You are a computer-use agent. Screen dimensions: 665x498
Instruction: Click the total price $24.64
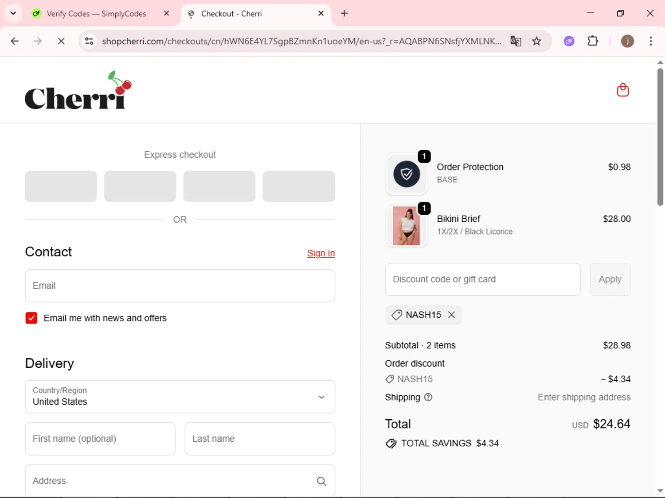point(611,424)
